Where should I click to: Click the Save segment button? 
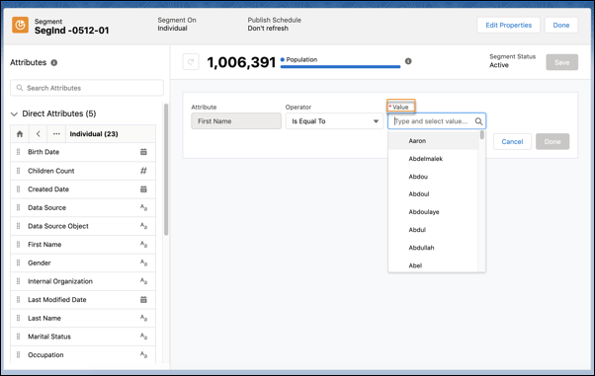coord(562,62)
